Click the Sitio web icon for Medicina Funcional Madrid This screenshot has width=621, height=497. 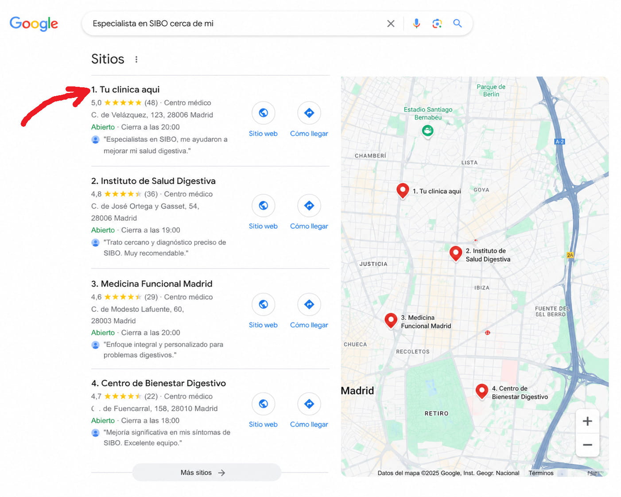[263, 305]
